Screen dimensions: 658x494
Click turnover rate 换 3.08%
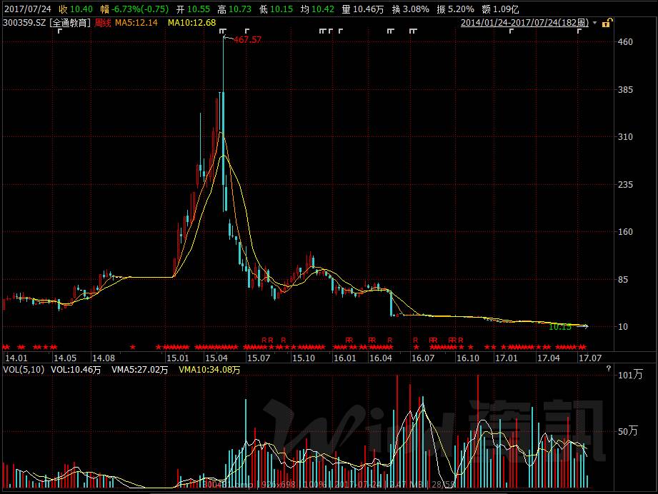click(410, 9)
